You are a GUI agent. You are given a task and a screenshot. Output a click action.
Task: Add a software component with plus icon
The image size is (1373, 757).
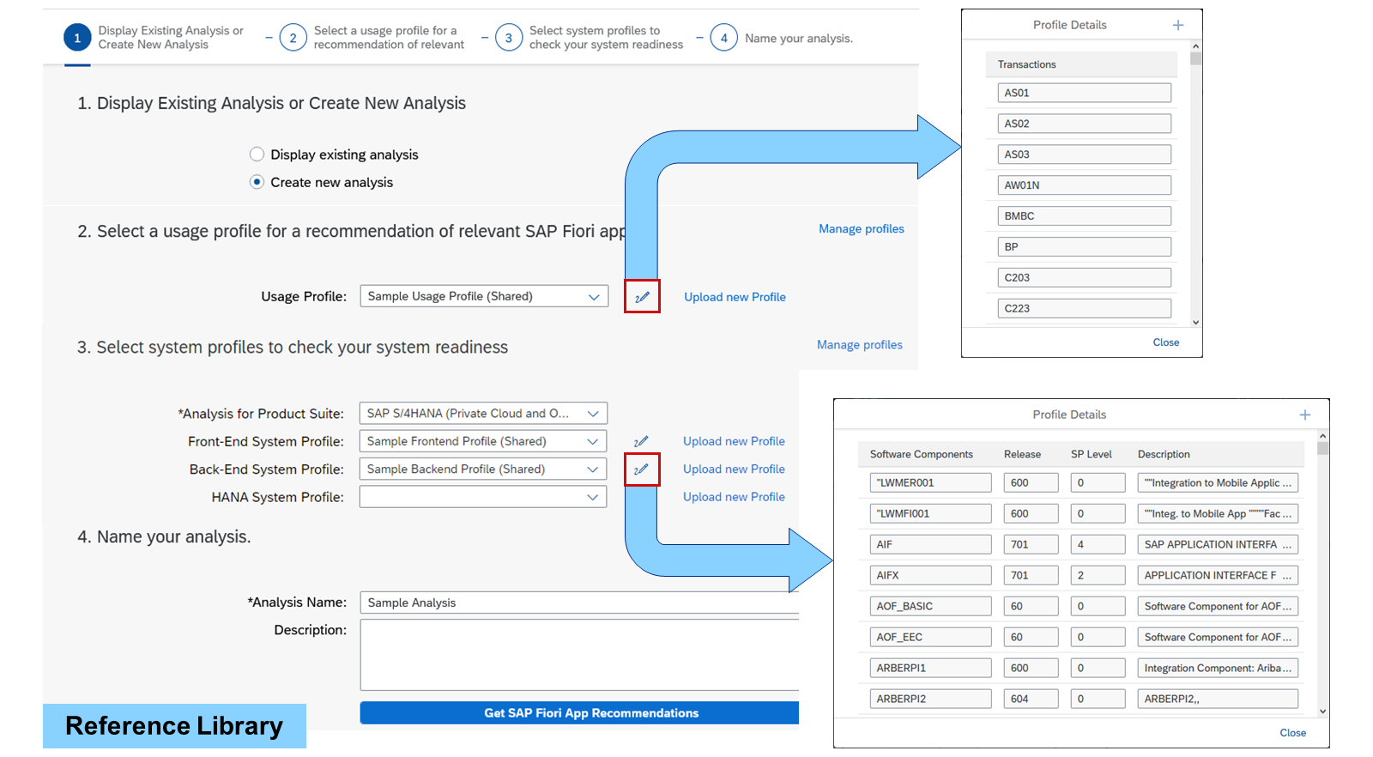click(1305, 415)
